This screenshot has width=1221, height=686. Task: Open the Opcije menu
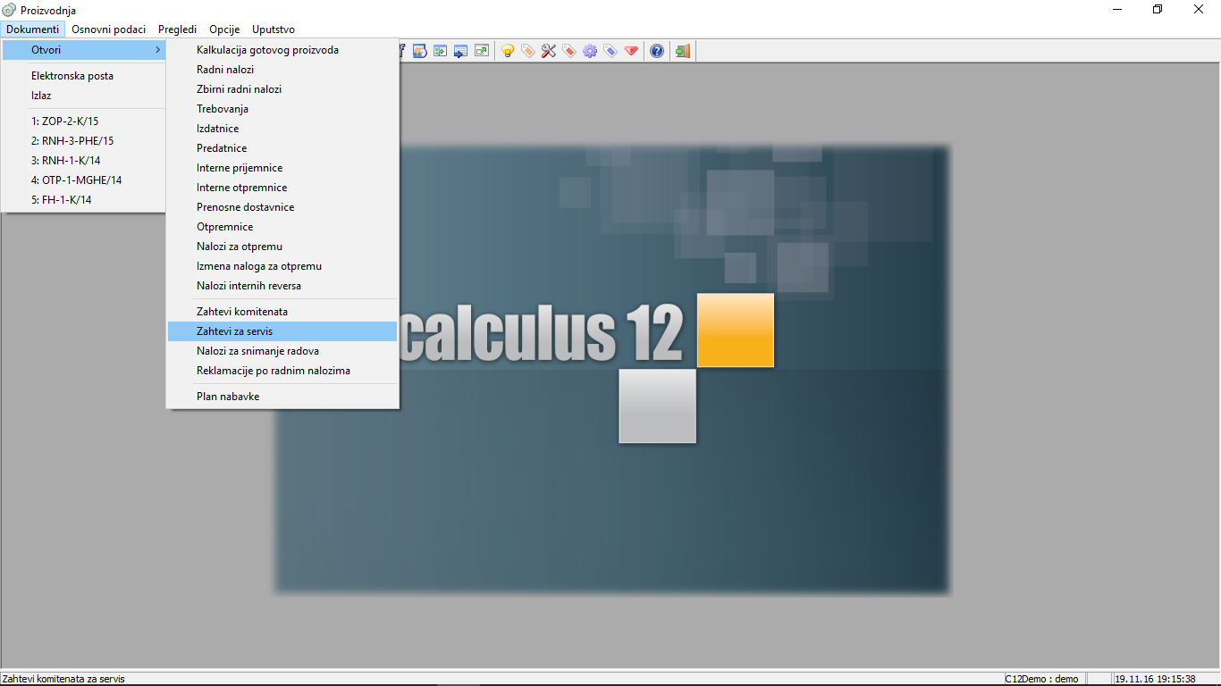click(x=224, y=29)
